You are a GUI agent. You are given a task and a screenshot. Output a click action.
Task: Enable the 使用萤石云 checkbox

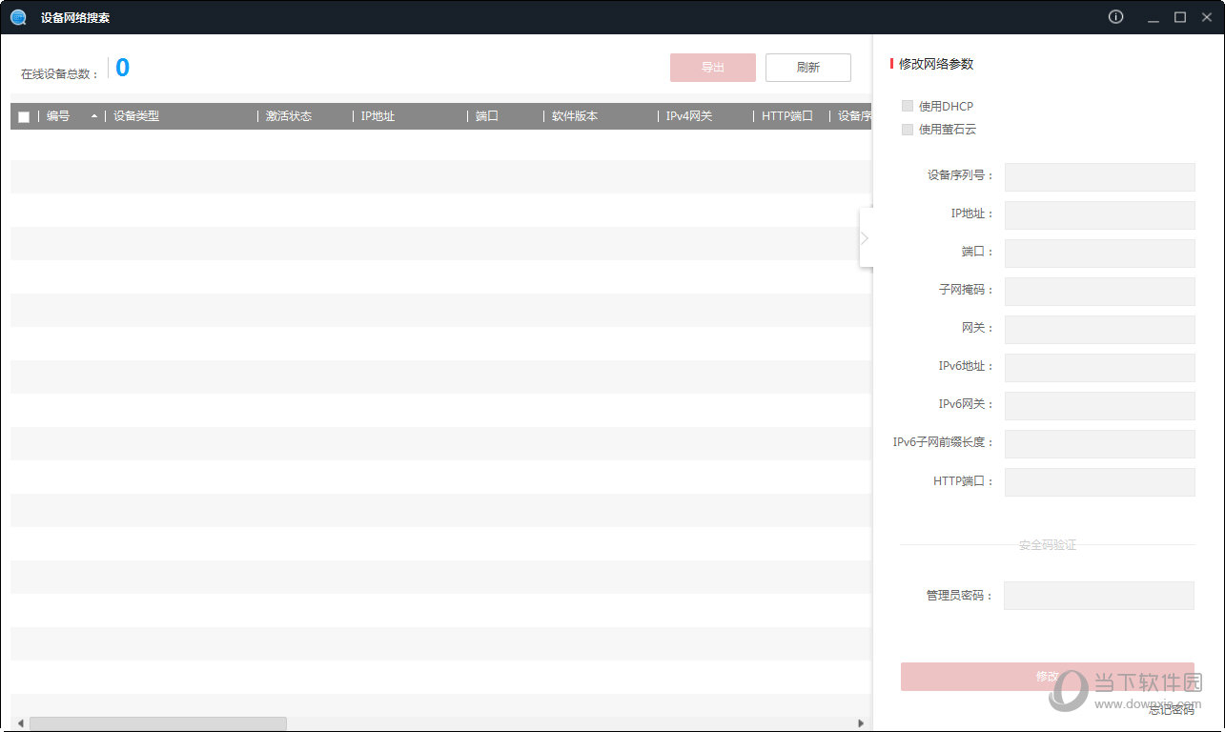tap(908, 129)
